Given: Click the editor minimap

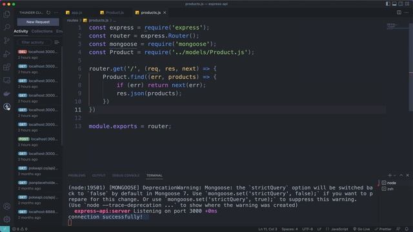Looking at the screenshot, I should 397,26.
